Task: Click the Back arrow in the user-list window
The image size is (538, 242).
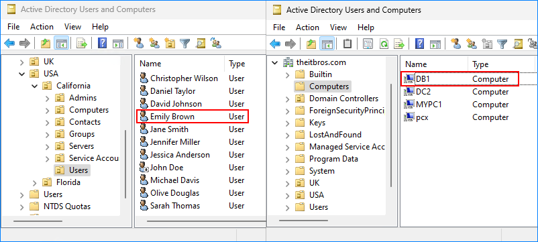Action: click(9, 44)
